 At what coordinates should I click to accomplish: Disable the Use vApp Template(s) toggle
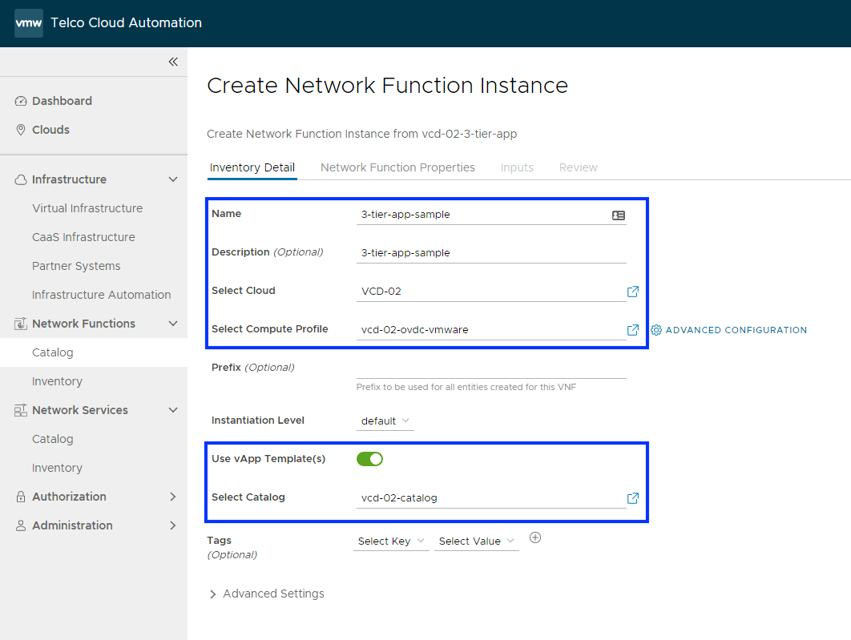tap(369, 459)
